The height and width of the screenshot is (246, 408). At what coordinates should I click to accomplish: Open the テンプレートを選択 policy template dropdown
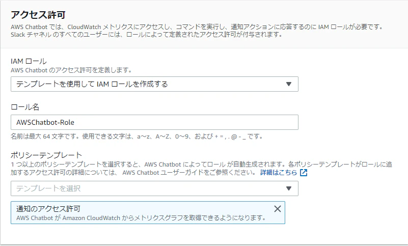(154, 188)
